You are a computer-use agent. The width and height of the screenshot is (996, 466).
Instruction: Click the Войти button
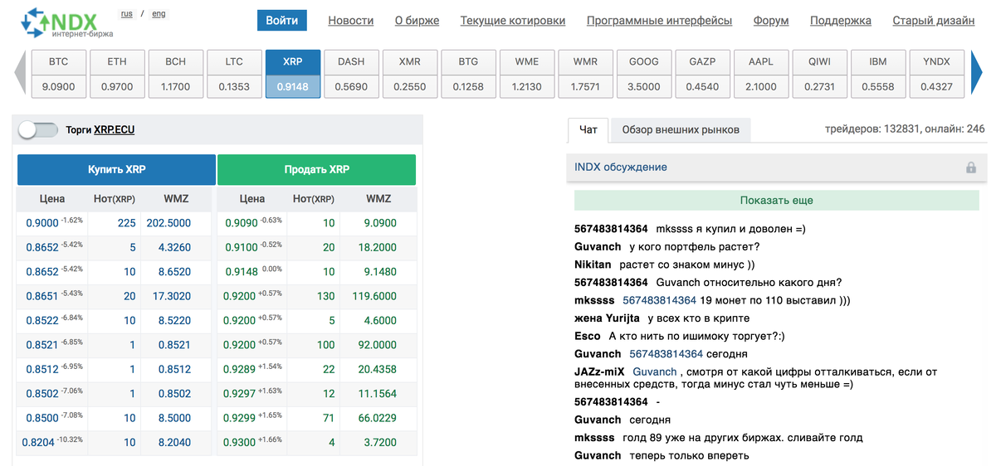[282, 21]
